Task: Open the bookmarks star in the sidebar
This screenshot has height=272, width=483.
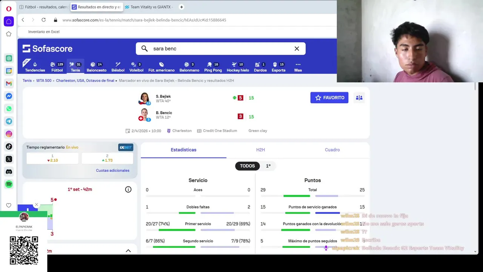Action: click(x=9, y=34)
